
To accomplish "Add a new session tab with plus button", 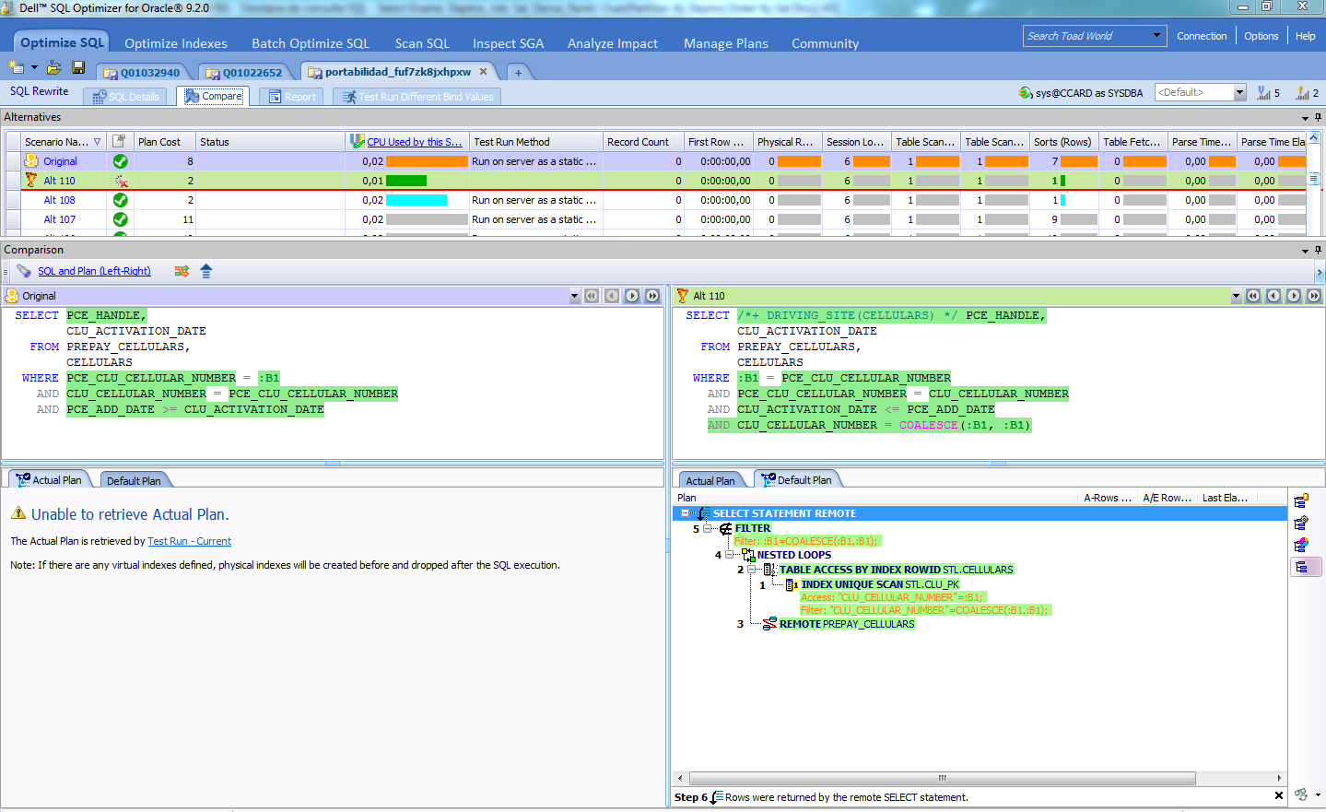I will [518, 73].
